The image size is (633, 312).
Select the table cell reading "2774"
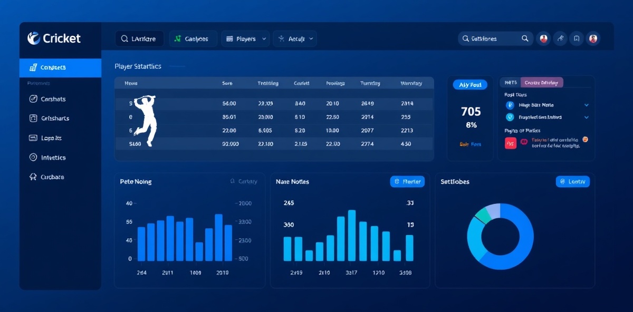(368, 143)
